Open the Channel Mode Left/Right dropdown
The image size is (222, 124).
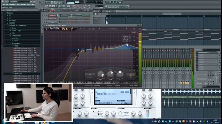97,85
